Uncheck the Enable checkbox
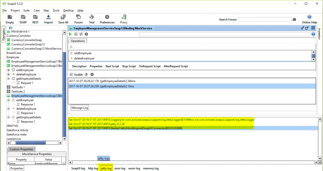 [71, 74]
